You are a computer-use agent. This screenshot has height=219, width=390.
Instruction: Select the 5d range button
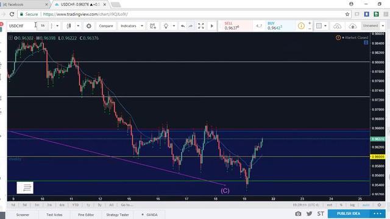pos(24,205)
